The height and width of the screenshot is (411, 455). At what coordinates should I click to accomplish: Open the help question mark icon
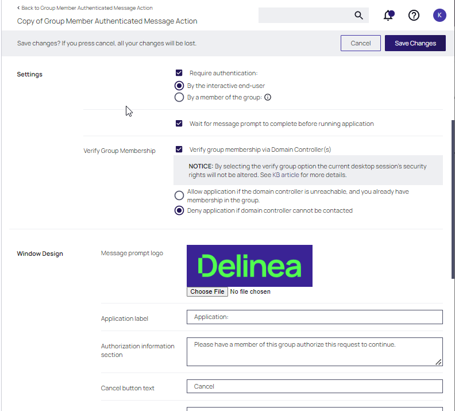click(414, 16)
